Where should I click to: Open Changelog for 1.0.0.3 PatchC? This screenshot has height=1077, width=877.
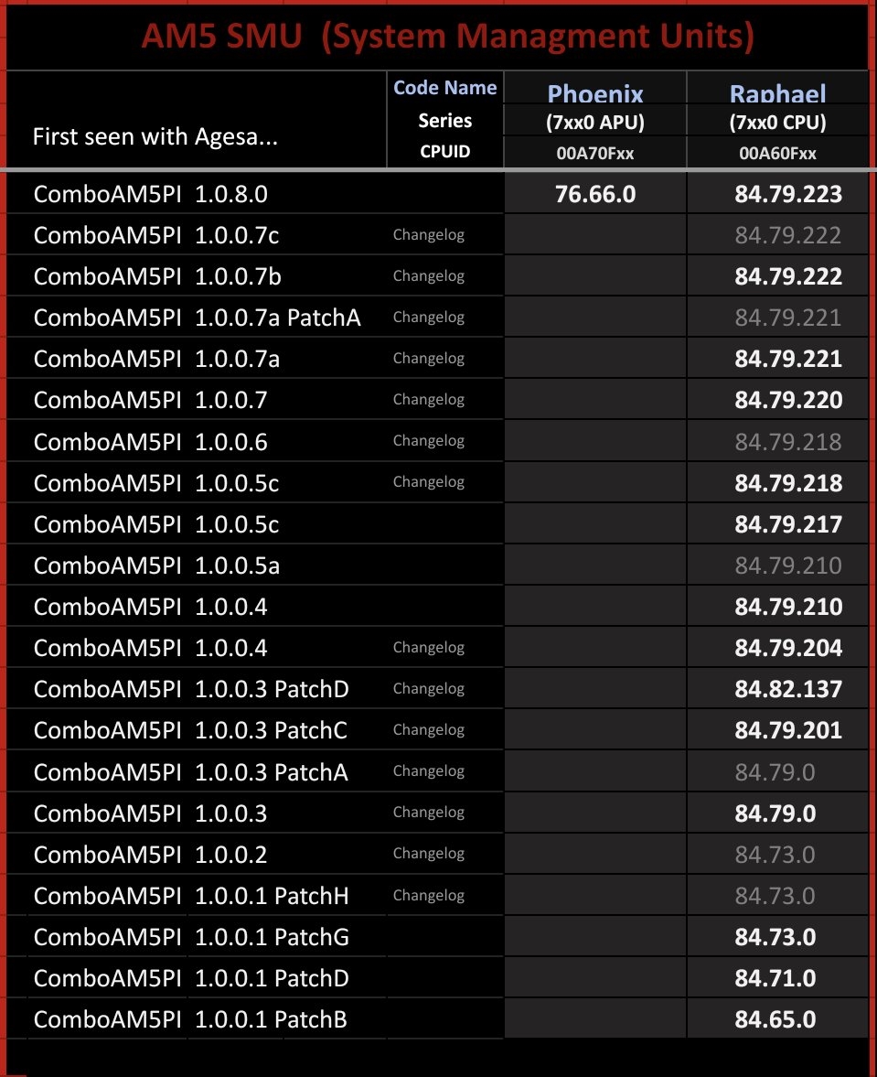(428, 730)
